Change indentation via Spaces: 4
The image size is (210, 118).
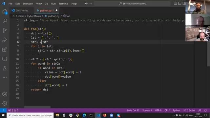click(147, 110)
